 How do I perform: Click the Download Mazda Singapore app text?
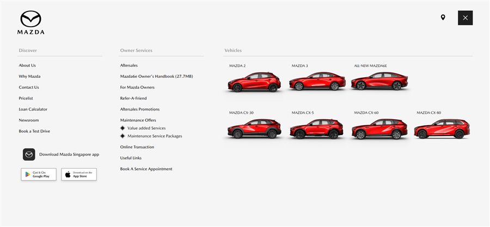tap(69, 155)
